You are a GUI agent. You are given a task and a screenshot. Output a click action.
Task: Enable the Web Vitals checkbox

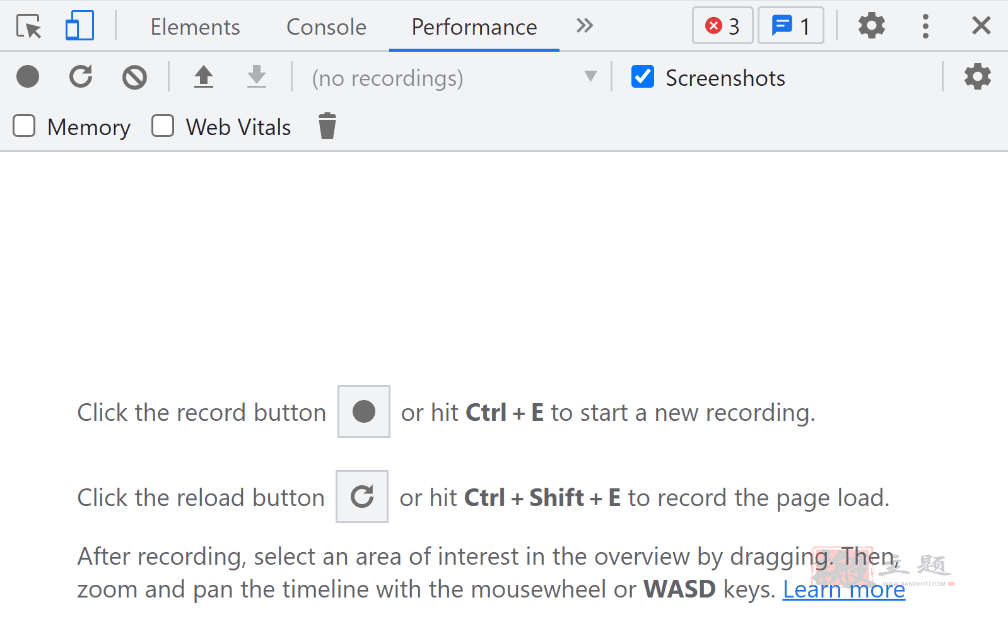pos(163,126)
